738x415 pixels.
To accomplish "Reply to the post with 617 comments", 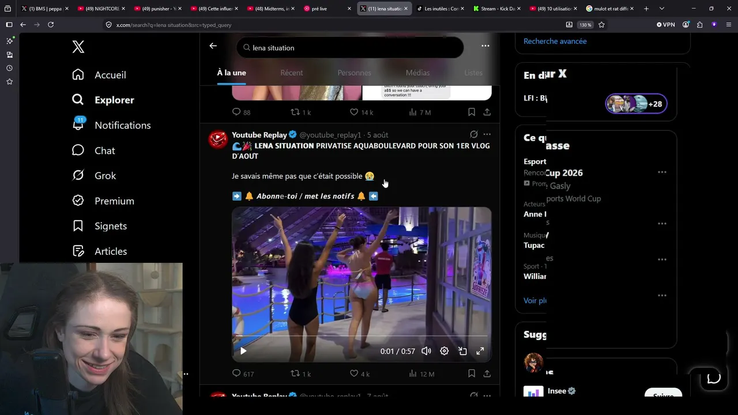I will click(x=243, y=373).
